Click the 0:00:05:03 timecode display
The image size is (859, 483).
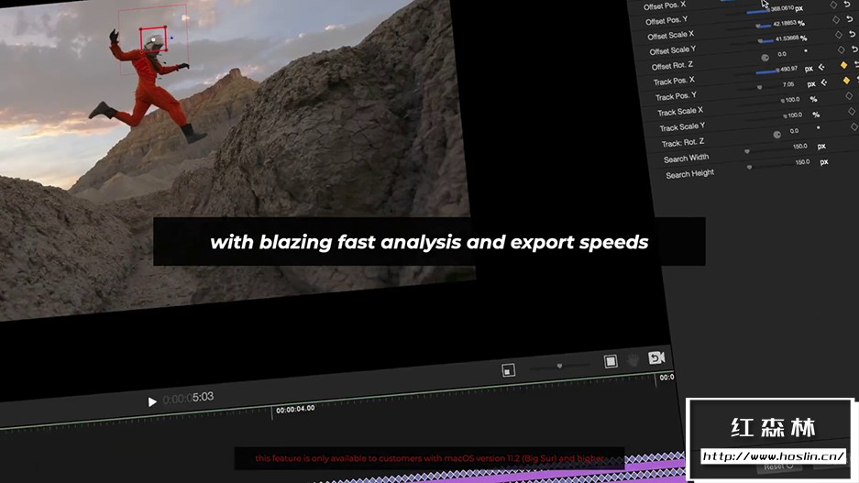point(188,398)
